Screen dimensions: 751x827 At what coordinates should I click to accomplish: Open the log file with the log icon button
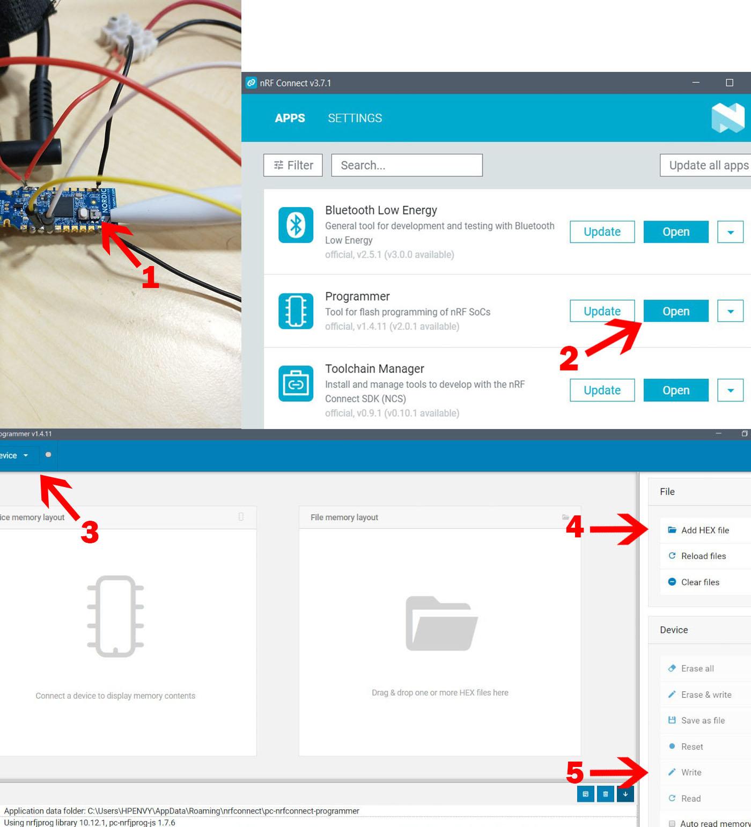585,794
